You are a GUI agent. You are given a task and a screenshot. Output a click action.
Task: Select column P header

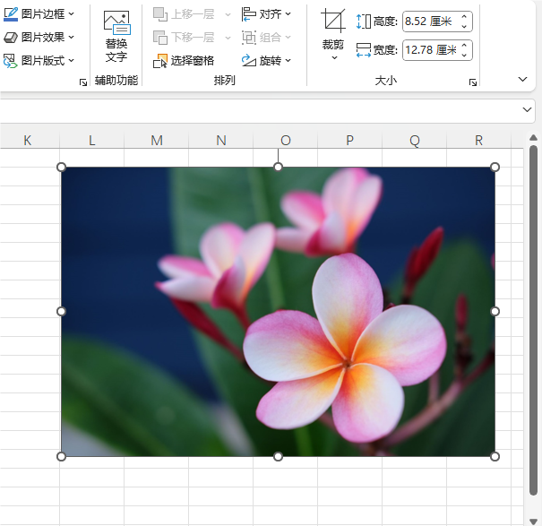349,141
